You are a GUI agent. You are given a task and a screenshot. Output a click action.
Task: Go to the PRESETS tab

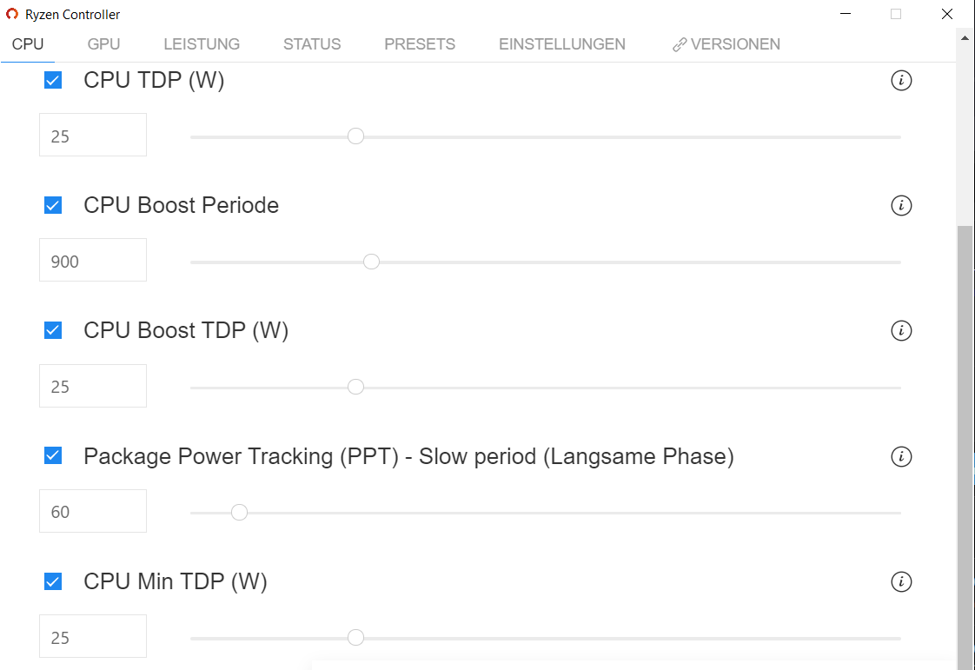pos(420,44)
